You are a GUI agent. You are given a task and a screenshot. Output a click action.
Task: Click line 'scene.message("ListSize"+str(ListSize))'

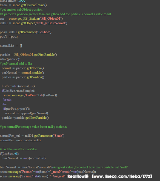pyautogui.click(x=30, y=95)
